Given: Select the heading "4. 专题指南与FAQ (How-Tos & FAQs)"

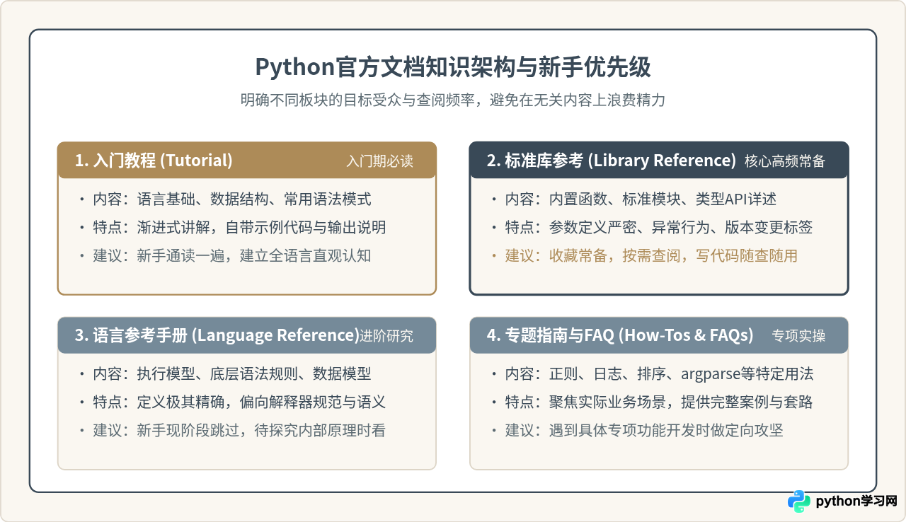Looking at the screenshot, I should tap(620, 335).
